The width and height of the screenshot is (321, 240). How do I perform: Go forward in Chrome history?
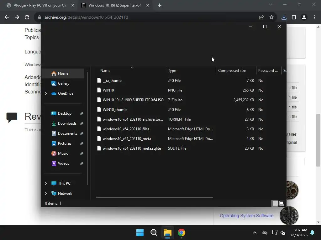17,17
